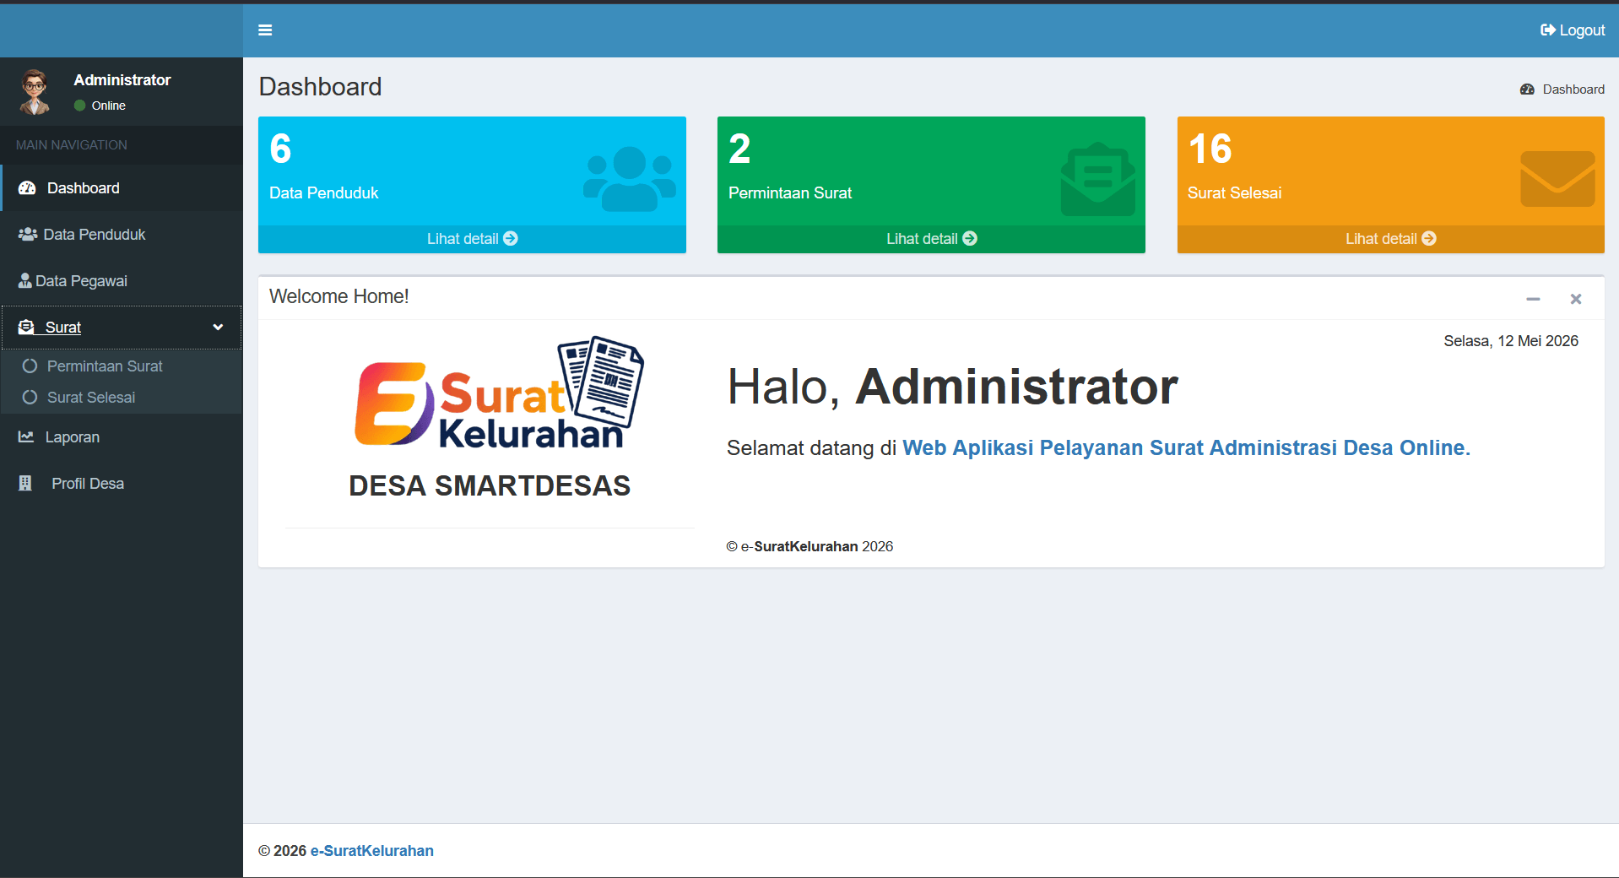Click the e-SuratKeluarahan footer link
This screenshot has height=878, width=1619.
(372, 851)
